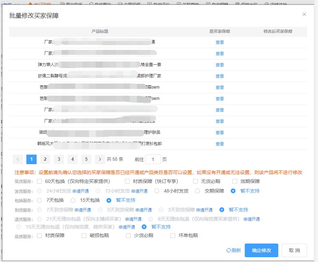318x262 pixels.
Task: Click the 24小时发货 radio button
Action: coord(40,191)
